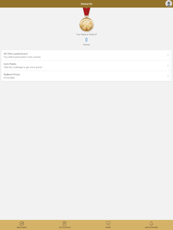Open the All-Time Leaderboard row
Screen dimensions: 173x230
pyautogui.click(x=86, y=55)
